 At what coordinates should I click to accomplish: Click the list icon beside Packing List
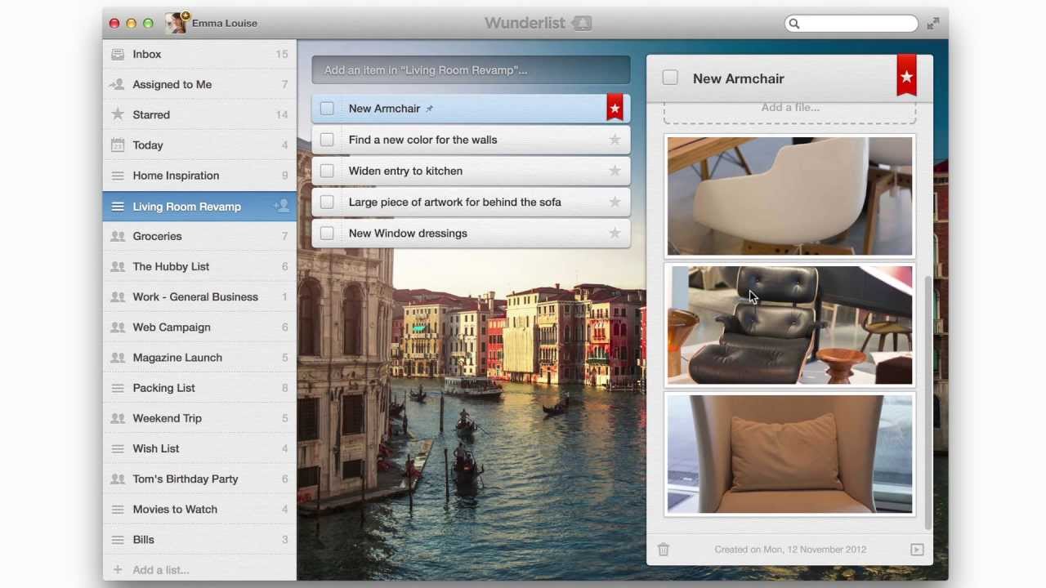118,388
